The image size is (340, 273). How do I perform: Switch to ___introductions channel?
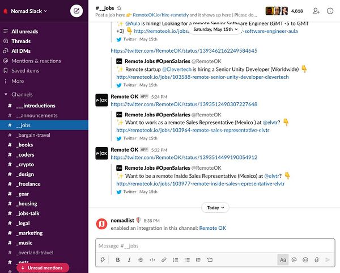[x=44, y=106]
